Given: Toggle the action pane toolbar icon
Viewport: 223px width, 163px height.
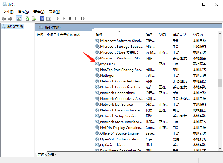Looking at the screenshot, I should (49, 18).
